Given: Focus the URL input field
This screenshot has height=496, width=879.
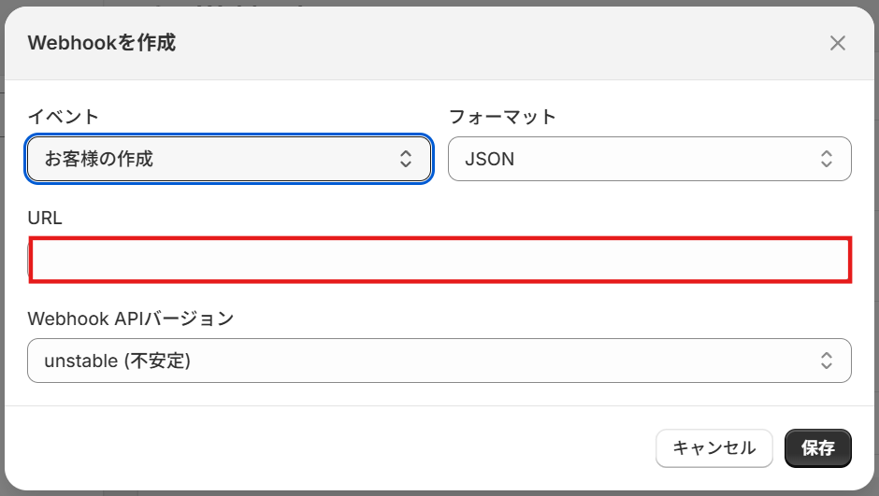Looking at the screenshot, I should [x=439, y=260].
